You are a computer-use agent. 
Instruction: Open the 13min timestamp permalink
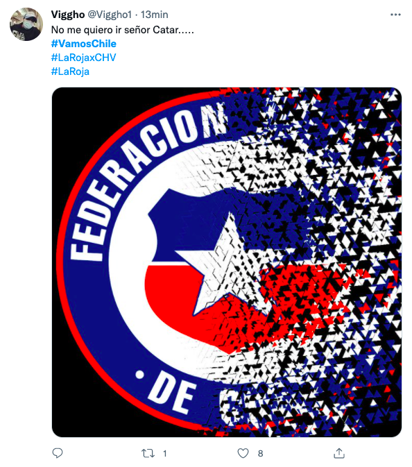154,15
